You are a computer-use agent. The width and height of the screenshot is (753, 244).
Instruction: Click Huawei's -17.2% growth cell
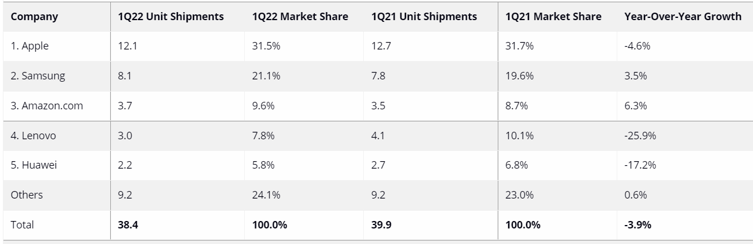pos(639,165)
